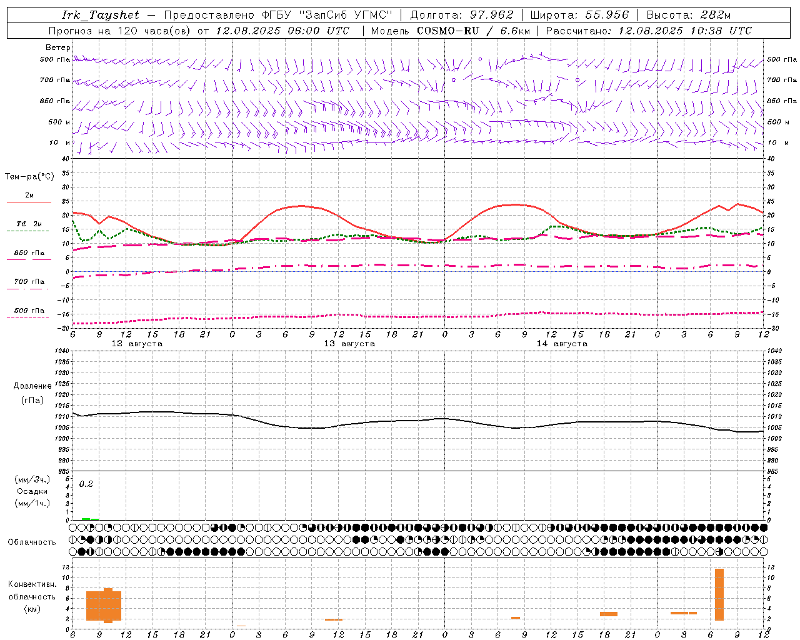Click the 14 августа date label

pos(562,344)
